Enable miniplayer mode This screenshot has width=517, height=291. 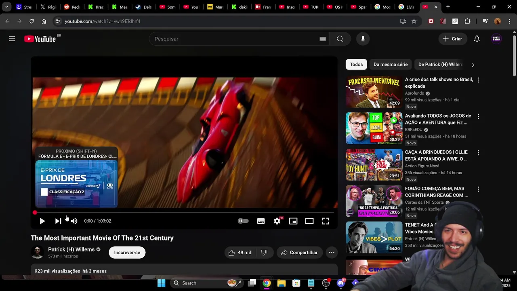click(293, 221)
